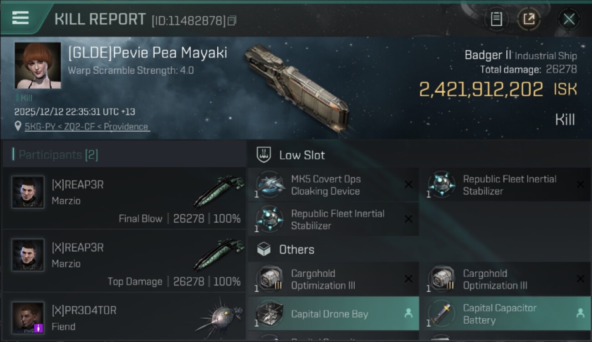Close the Kill Report window
Image resolution: width=592 pixels, height=342 pixels.
coord(569,19)
